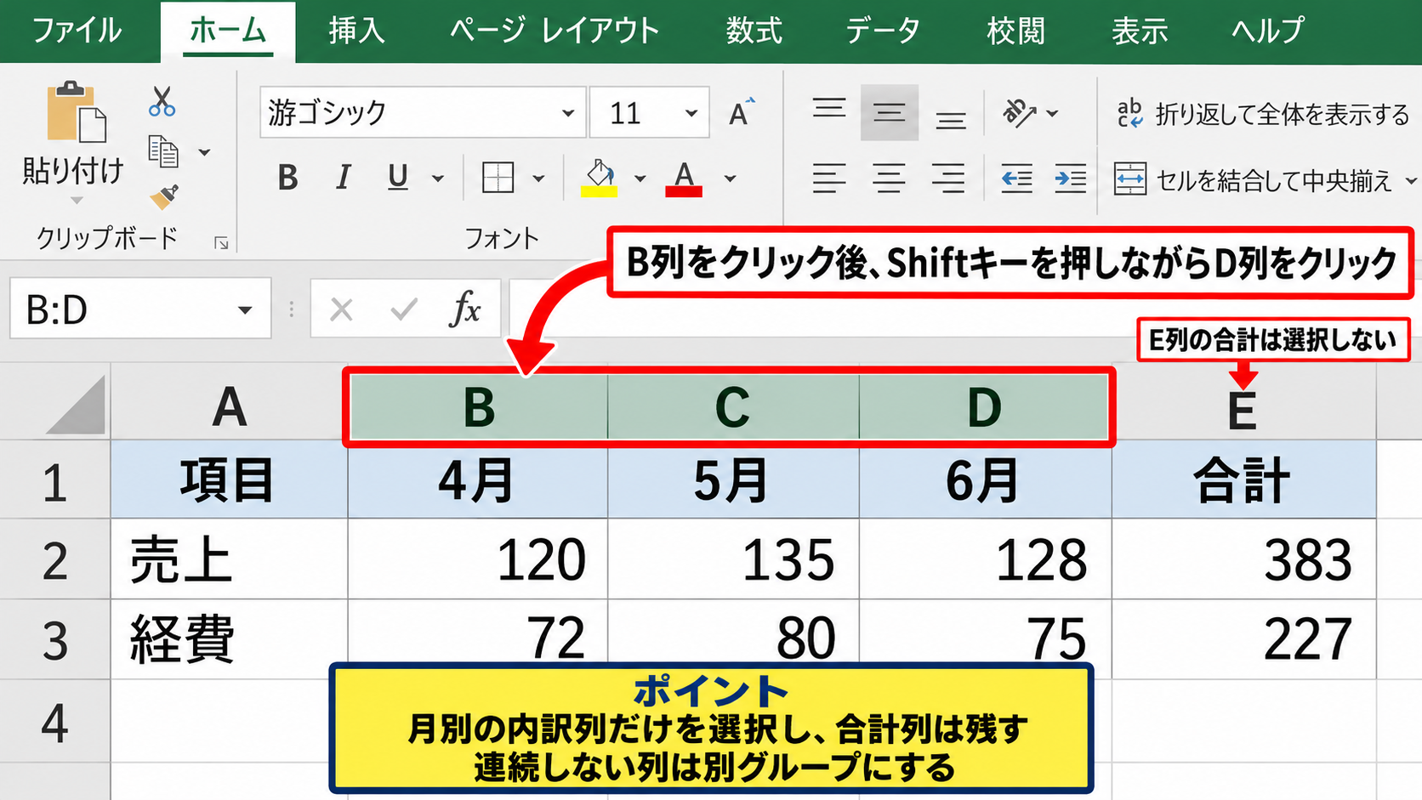Align text left

click(x=829, y=179)
